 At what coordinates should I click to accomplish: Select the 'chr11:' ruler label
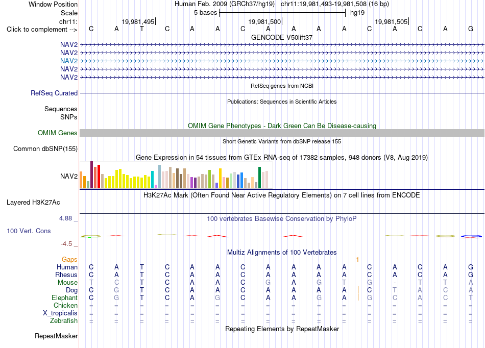point(68,21)
